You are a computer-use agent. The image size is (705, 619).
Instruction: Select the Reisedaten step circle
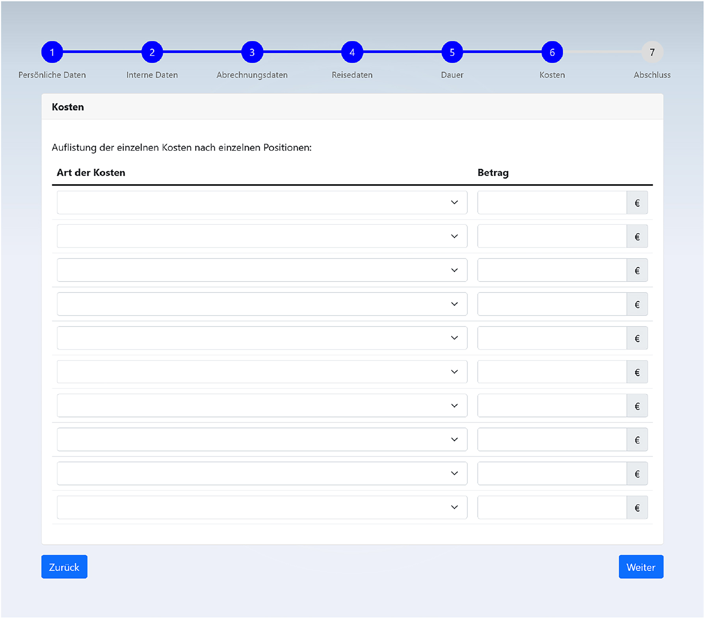coord(352,51)
